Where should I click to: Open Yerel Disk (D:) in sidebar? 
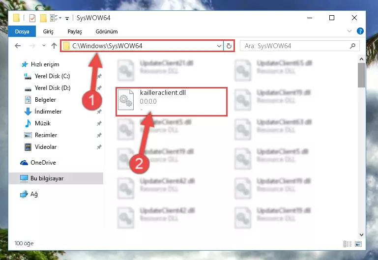click(53, 88)
